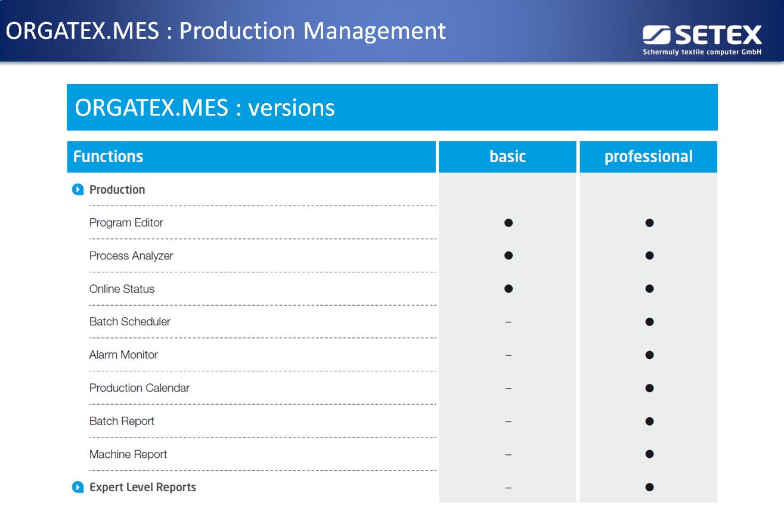The width and height of the screenshot is (784, 518).
Task: Click the Functions column header
Action: click(x=108, y=157)
